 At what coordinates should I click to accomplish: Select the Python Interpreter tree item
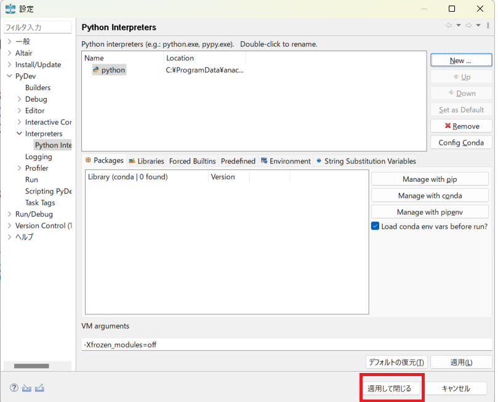(54, 145)
